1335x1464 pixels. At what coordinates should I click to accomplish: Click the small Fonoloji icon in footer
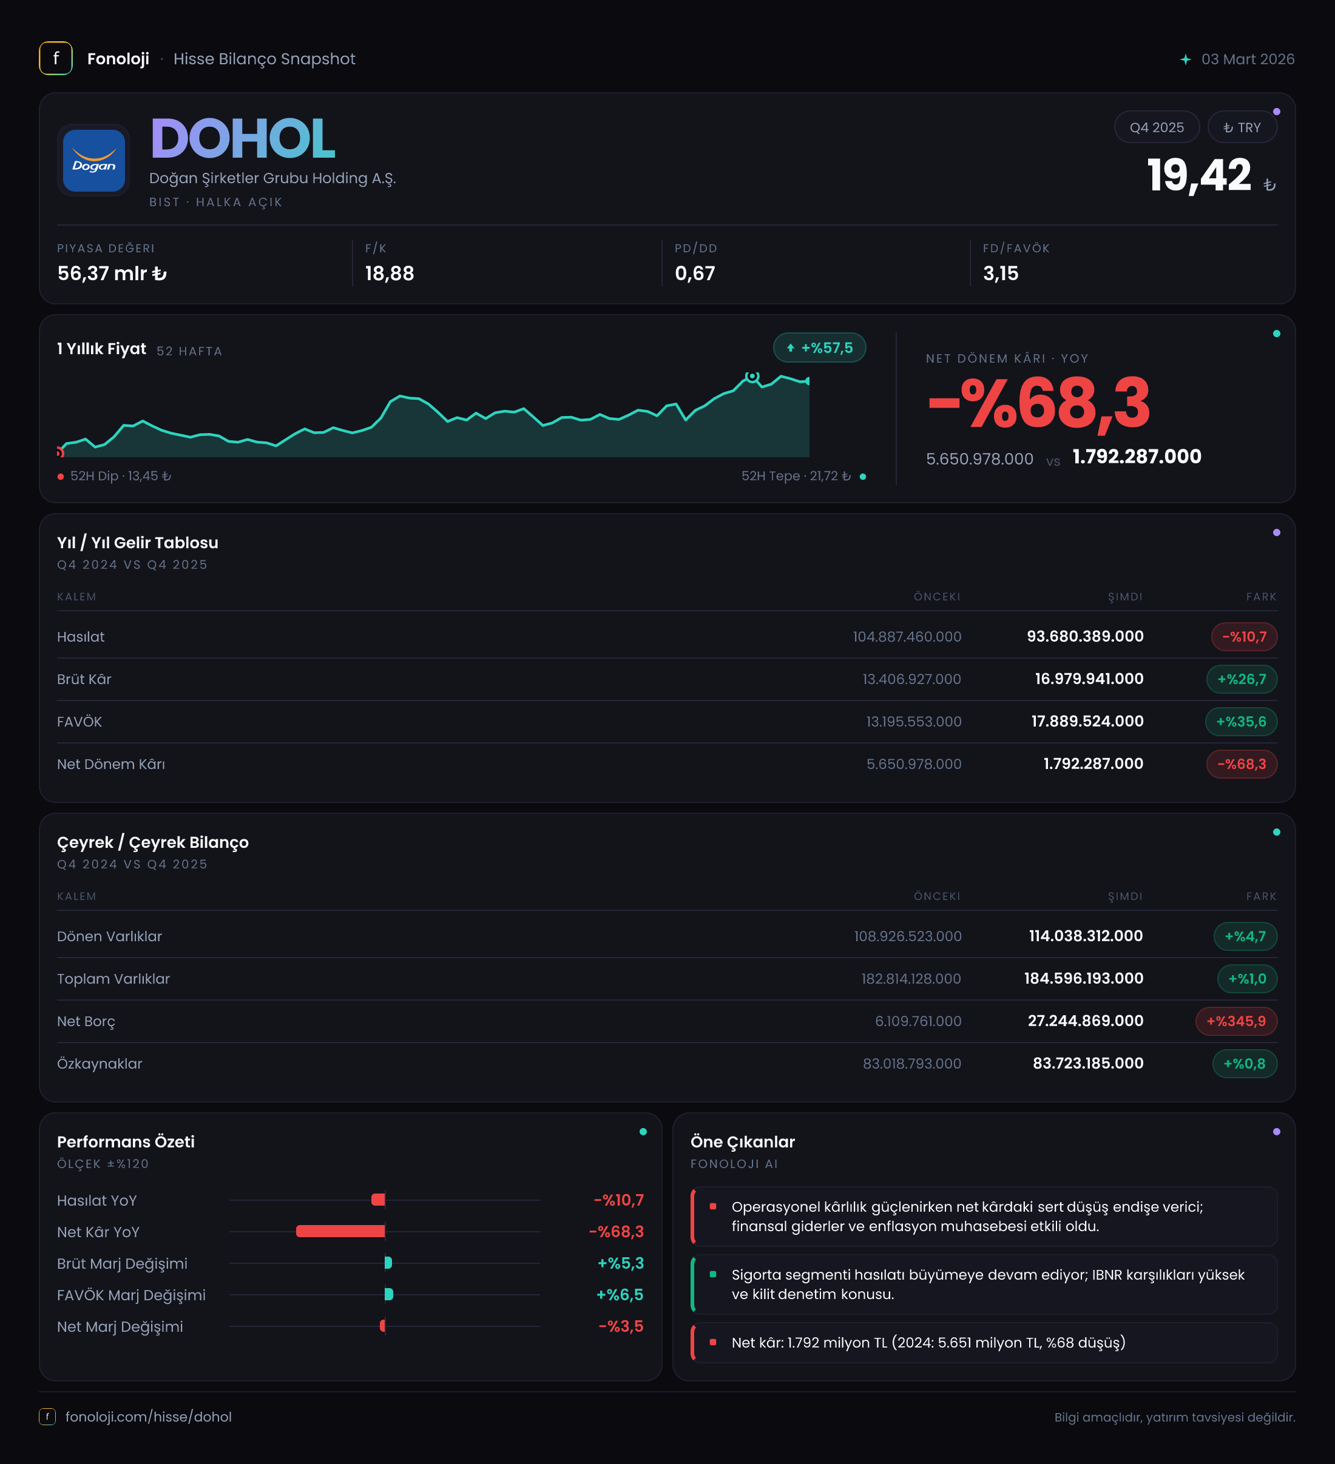47,1416
